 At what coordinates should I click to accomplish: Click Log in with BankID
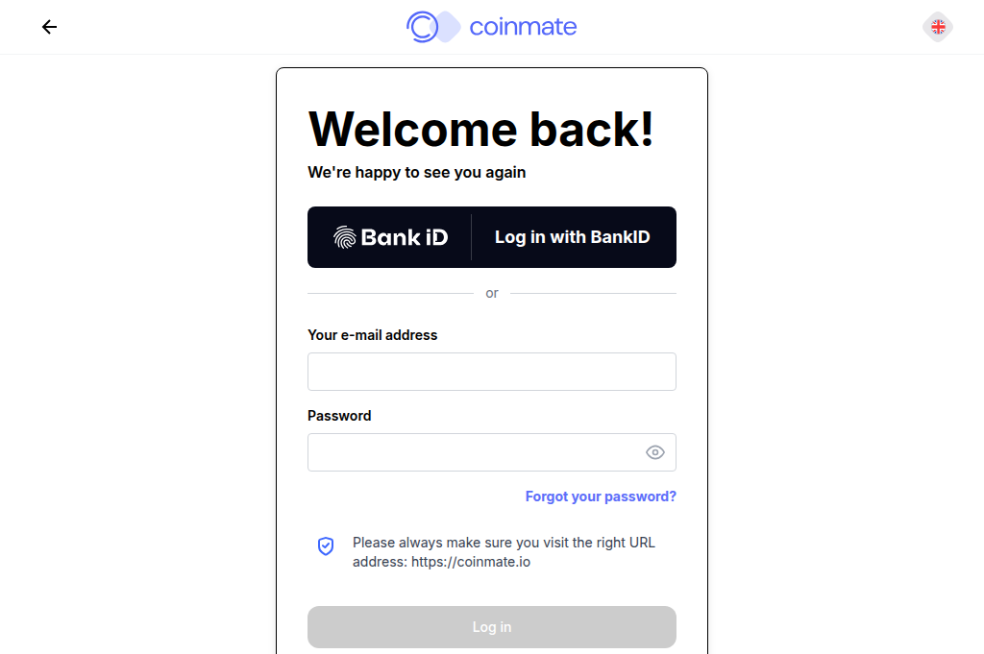point(572,236)
